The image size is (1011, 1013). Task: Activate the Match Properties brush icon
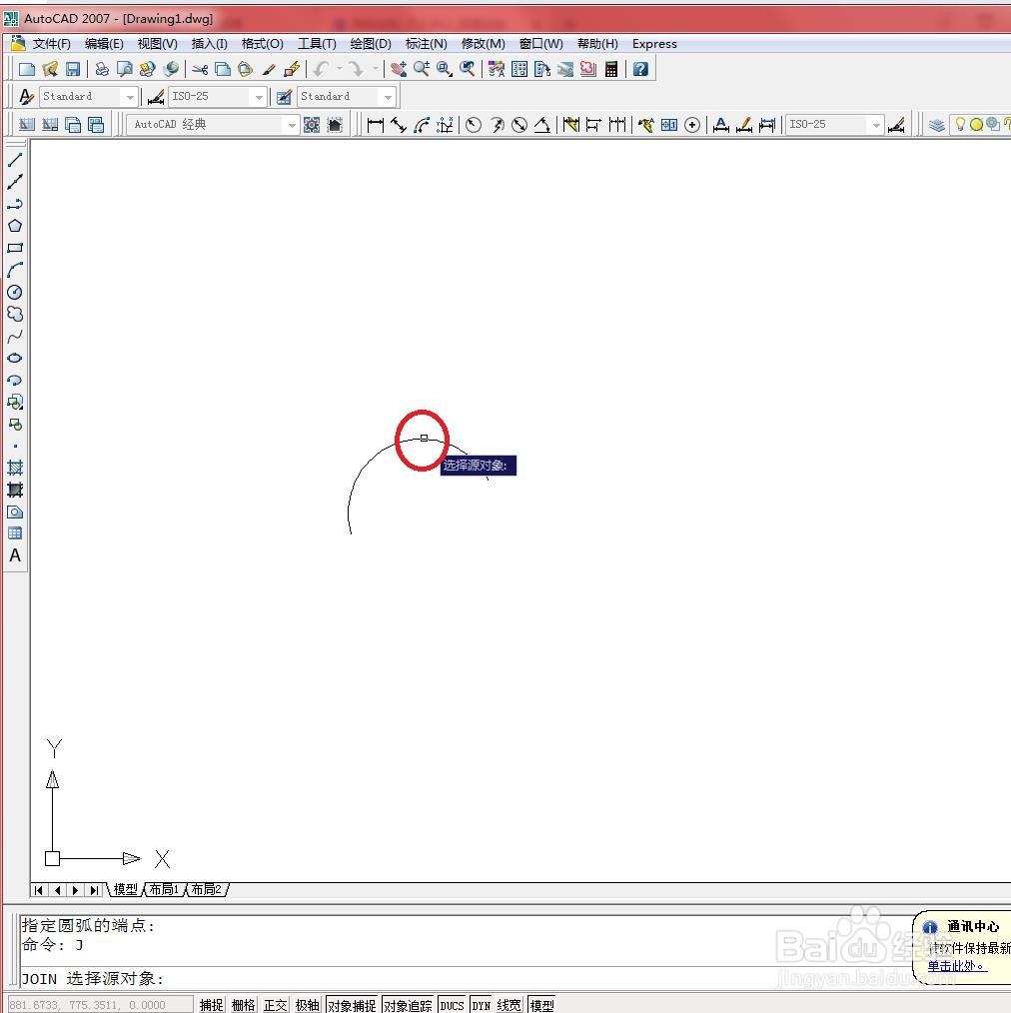pos(269,69)
